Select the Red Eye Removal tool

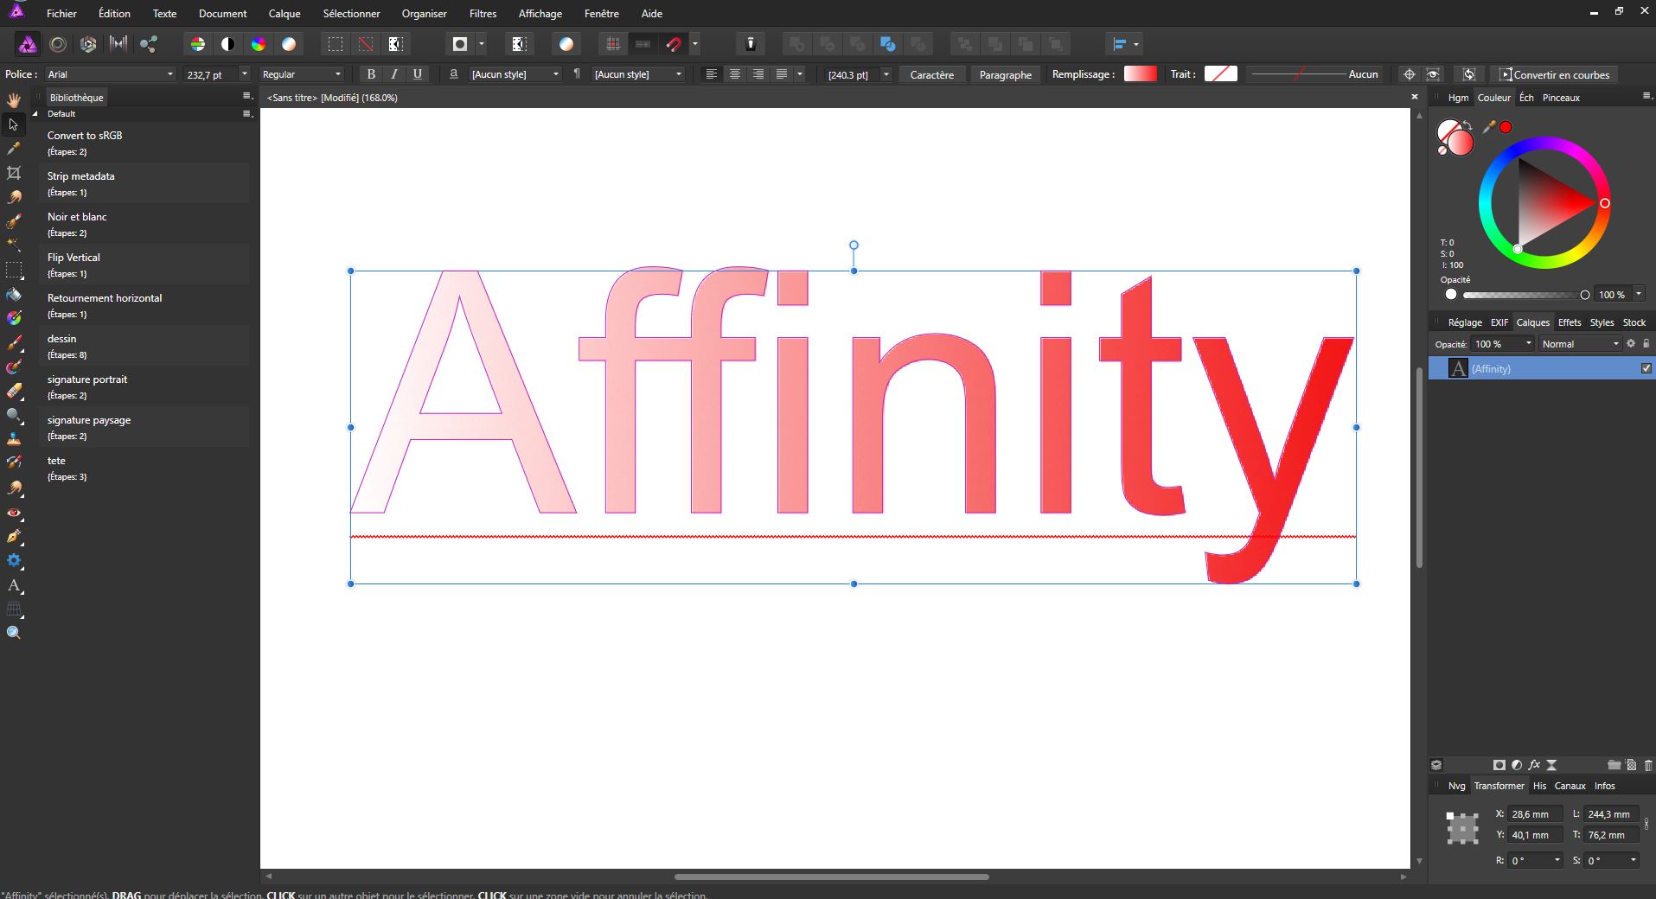(14, 513)
